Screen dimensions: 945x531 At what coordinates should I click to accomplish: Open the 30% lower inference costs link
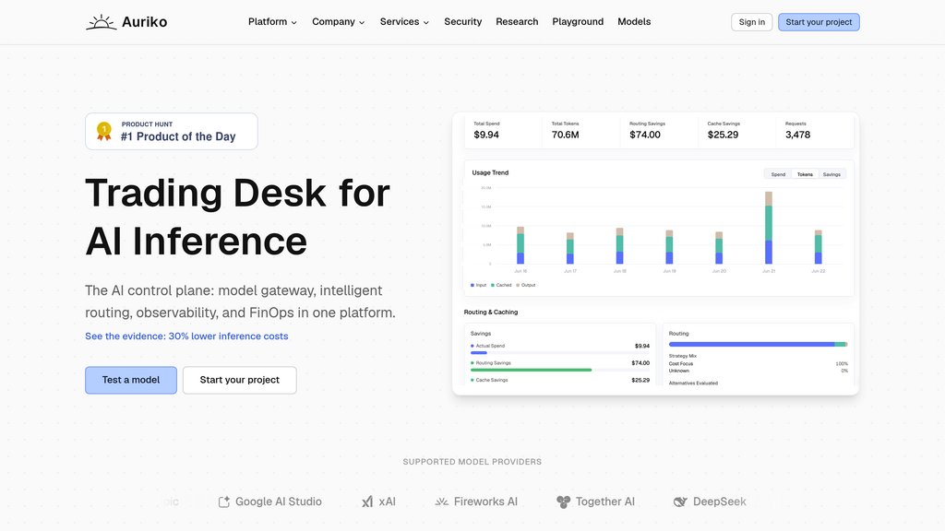pyautogui.click(x=186, y=336)
